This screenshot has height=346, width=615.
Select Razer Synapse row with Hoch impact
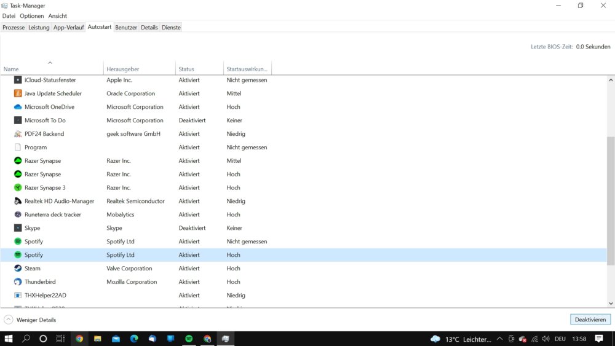pos(304,175)
